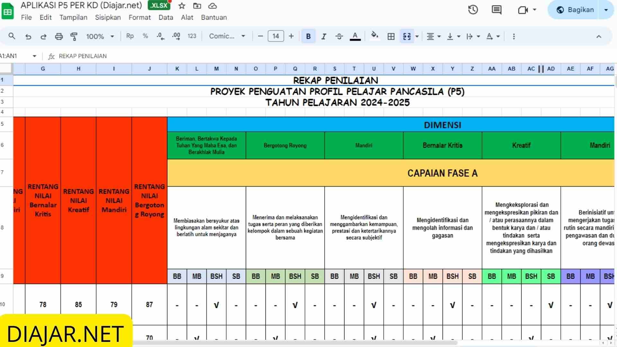This screenshot has height=347, width=617.
Task: Open the Tampilan menu
Action: tap(73, 17)
